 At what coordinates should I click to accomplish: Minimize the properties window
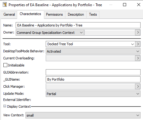111,5
